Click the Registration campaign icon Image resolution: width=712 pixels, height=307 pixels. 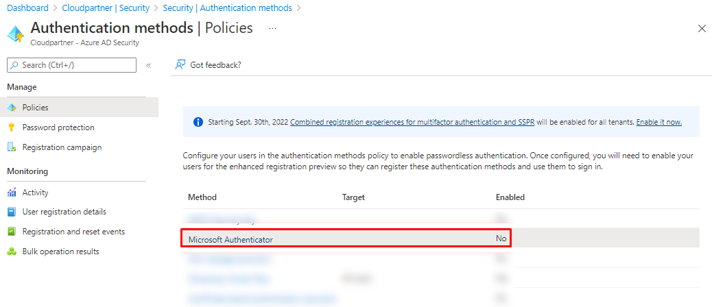click(12, 147)
